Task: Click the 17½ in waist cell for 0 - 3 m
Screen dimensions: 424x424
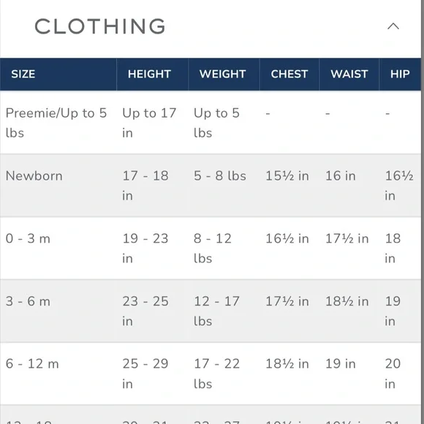Action: (347, 239)
